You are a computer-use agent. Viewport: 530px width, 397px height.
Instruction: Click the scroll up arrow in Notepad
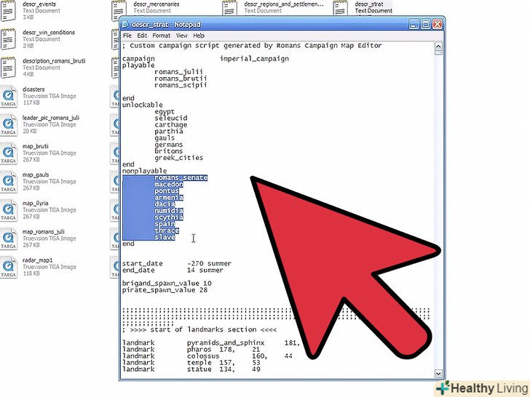[438, 47]
